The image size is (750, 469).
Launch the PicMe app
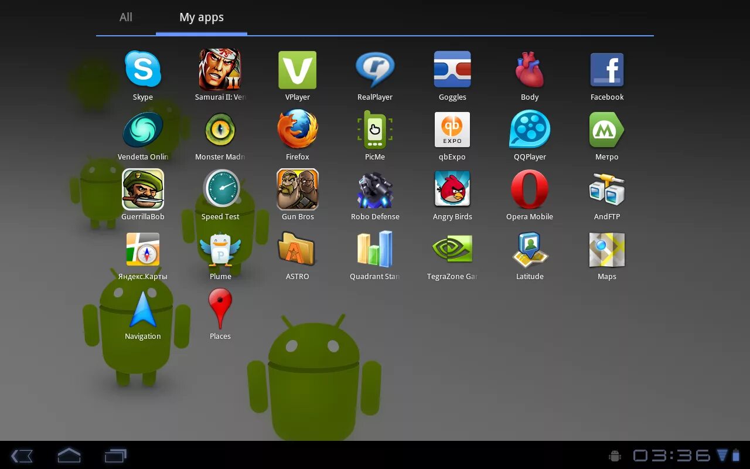click(375, 130)
